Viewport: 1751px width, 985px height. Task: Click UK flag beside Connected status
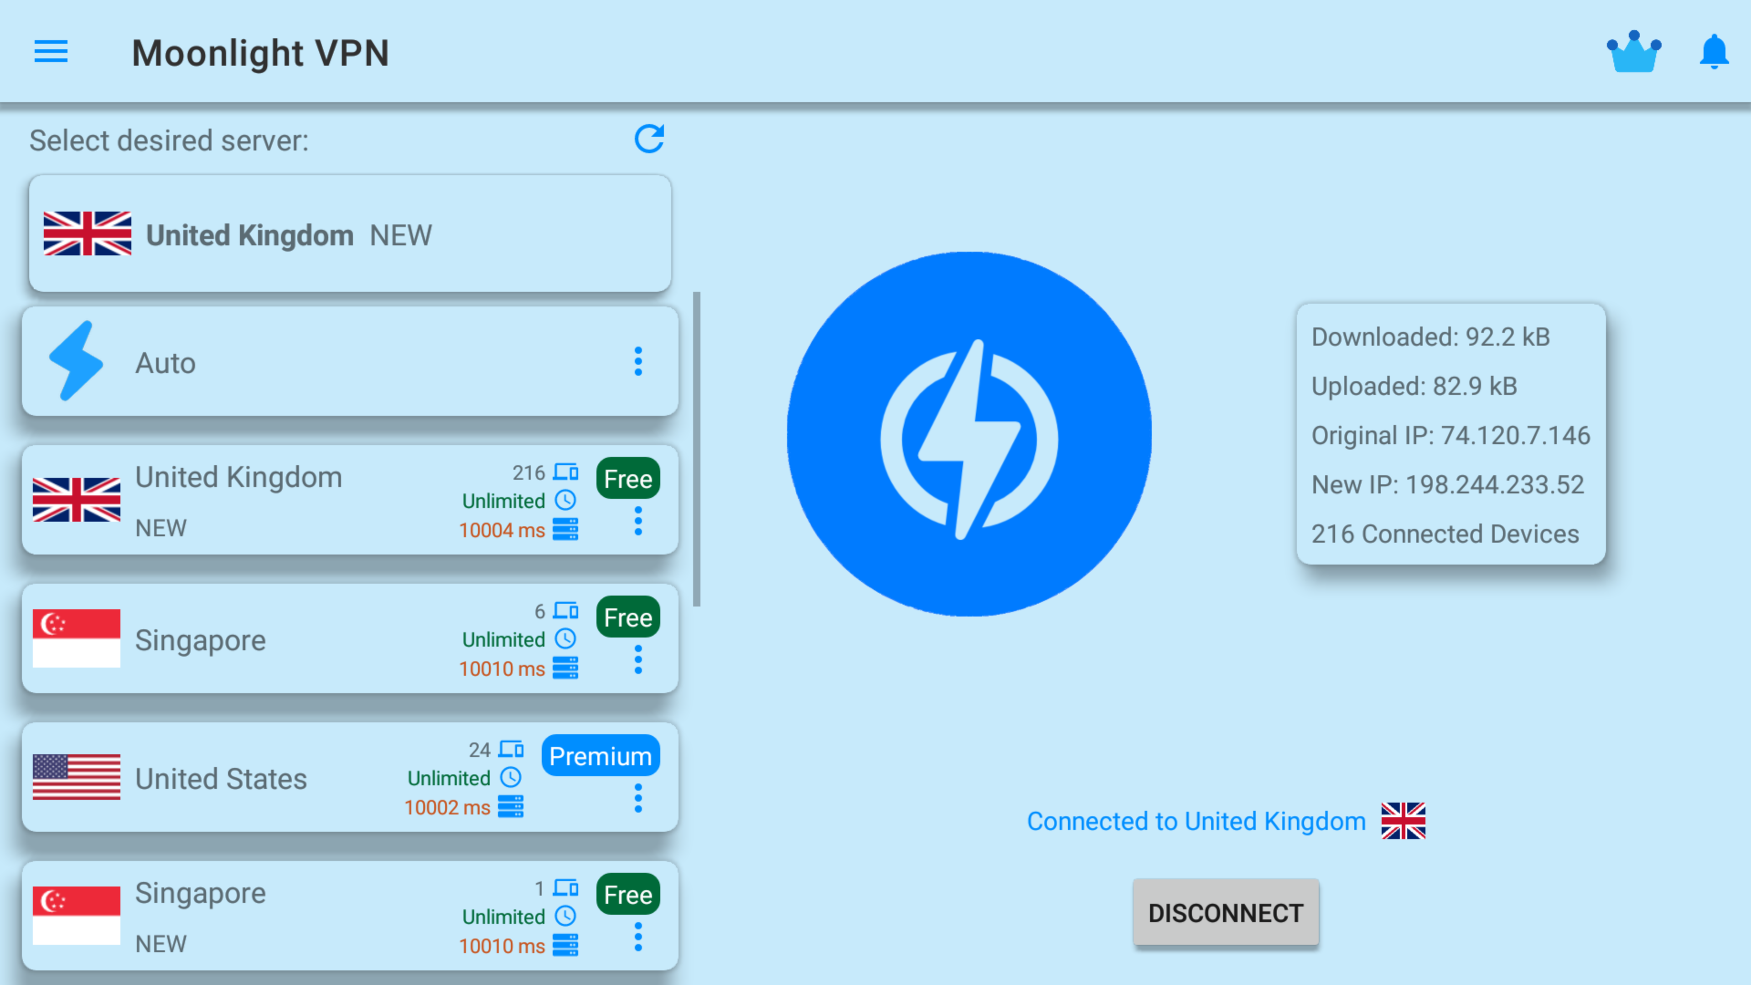click(1404, 821)
